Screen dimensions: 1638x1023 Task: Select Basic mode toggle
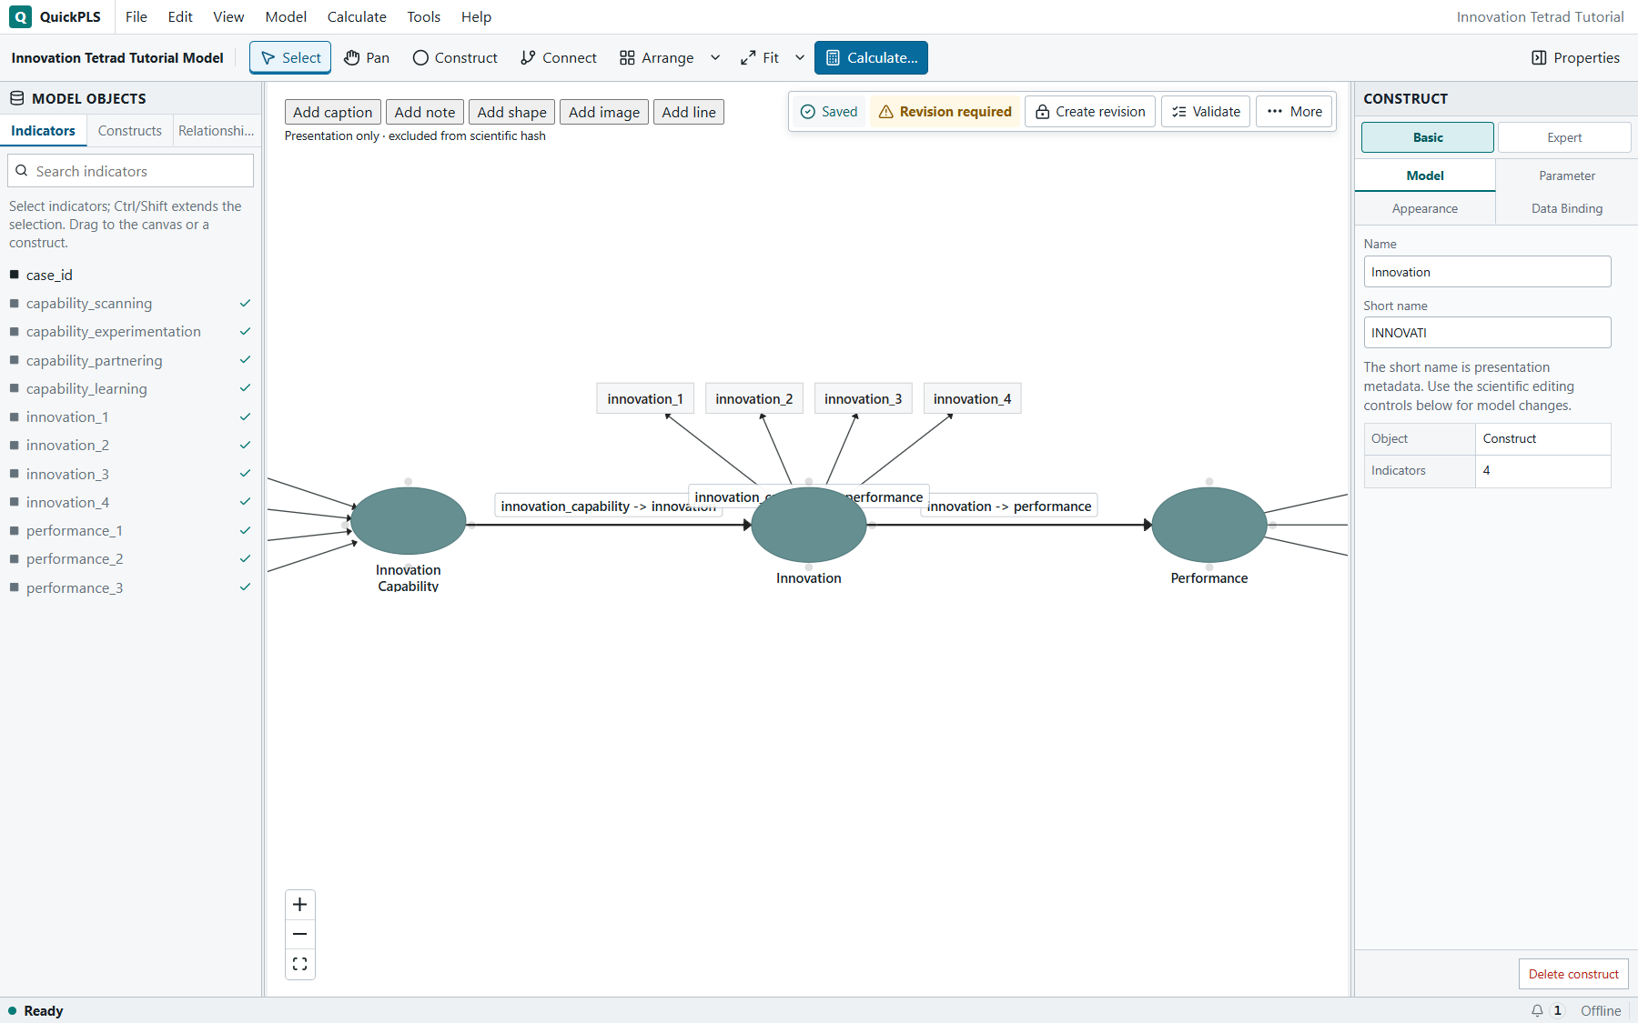coord(1428,137)
